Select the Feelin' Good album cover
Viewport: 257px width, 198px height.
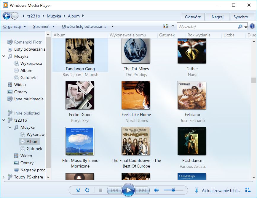[80, 95]
